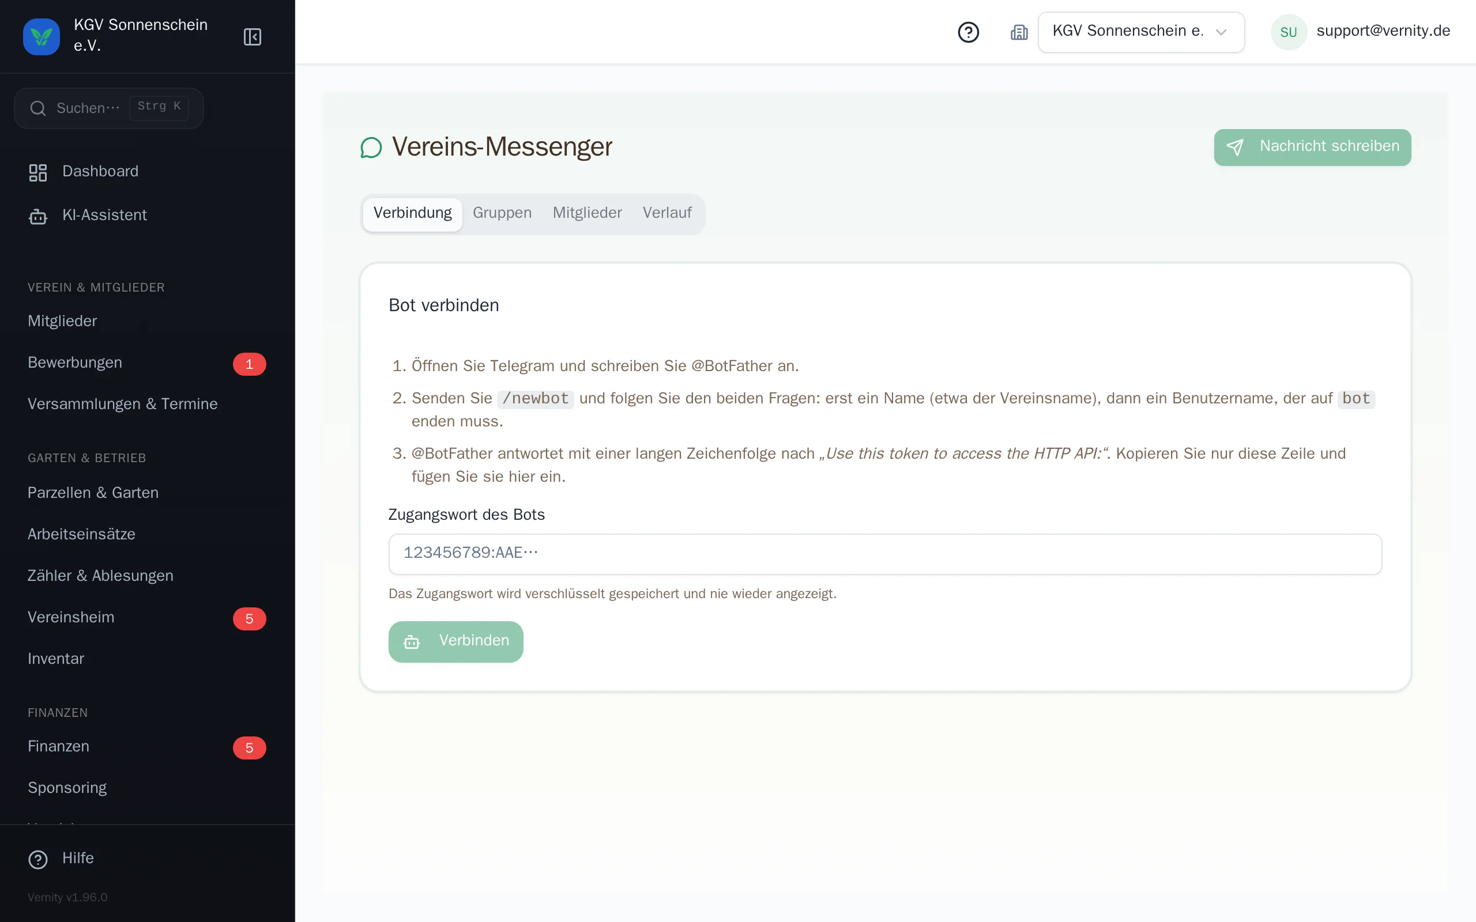
Task: Click the KGV Sonnenschein e.V. sidebar title
Action: pos(141,35)
